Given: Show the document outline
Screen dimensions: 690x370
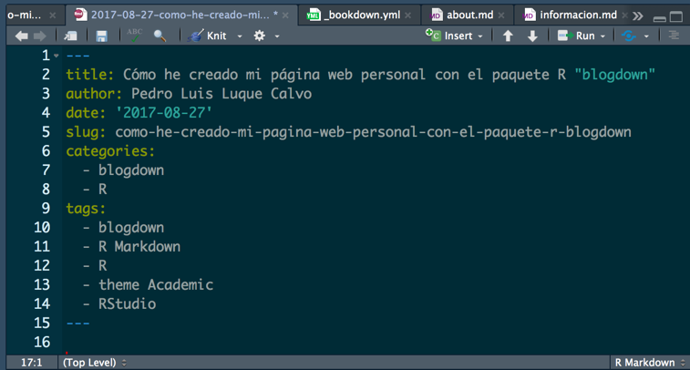Looking at the screenshot, I should point(674,36).
